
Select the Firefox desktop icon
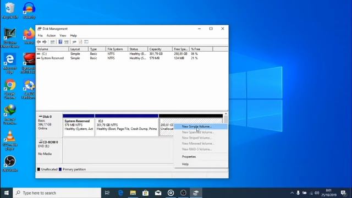29,35
